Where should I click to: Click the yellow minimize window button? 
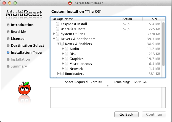click(x=10, y=3)
